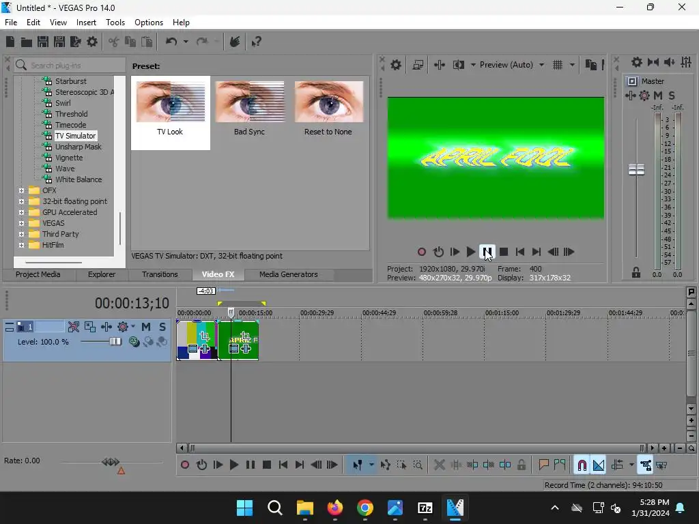Open the overlays grid dropdown arrow
This screenshot has width=699, height=524.
(572, 65)
